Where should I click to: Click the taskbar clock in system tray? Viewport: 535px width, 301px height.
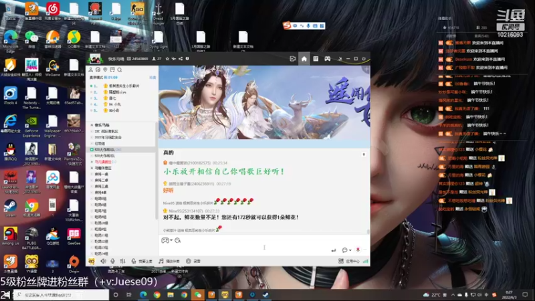(509, 295)
